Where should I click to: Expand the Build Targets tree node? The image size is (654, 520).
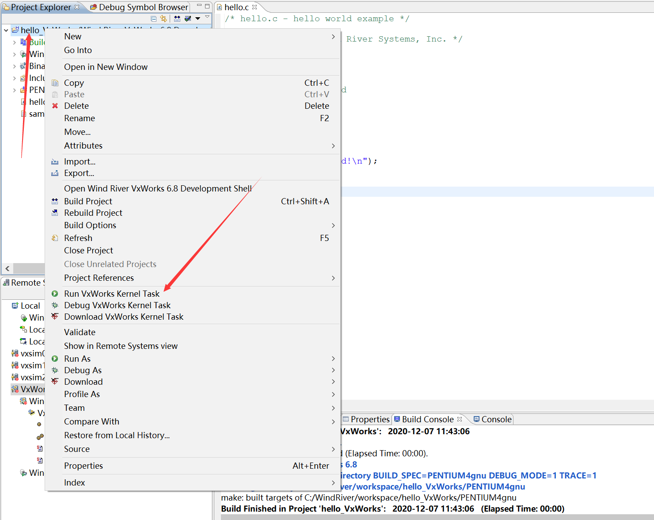tap(15, 42)
